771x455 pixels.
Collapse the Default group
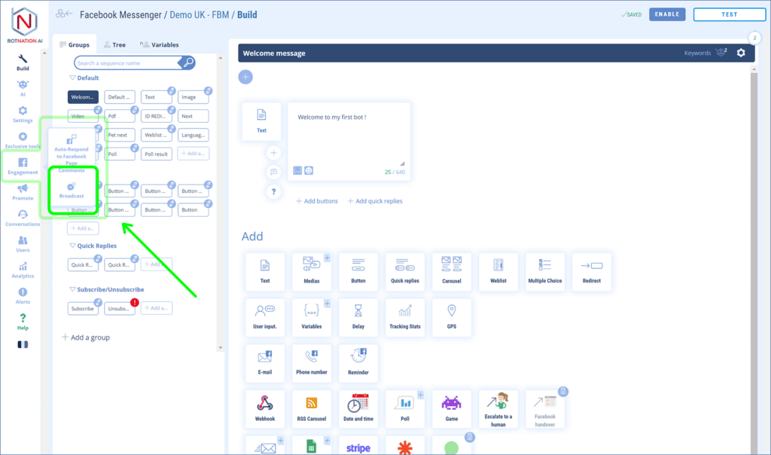(x=73, y=78)
